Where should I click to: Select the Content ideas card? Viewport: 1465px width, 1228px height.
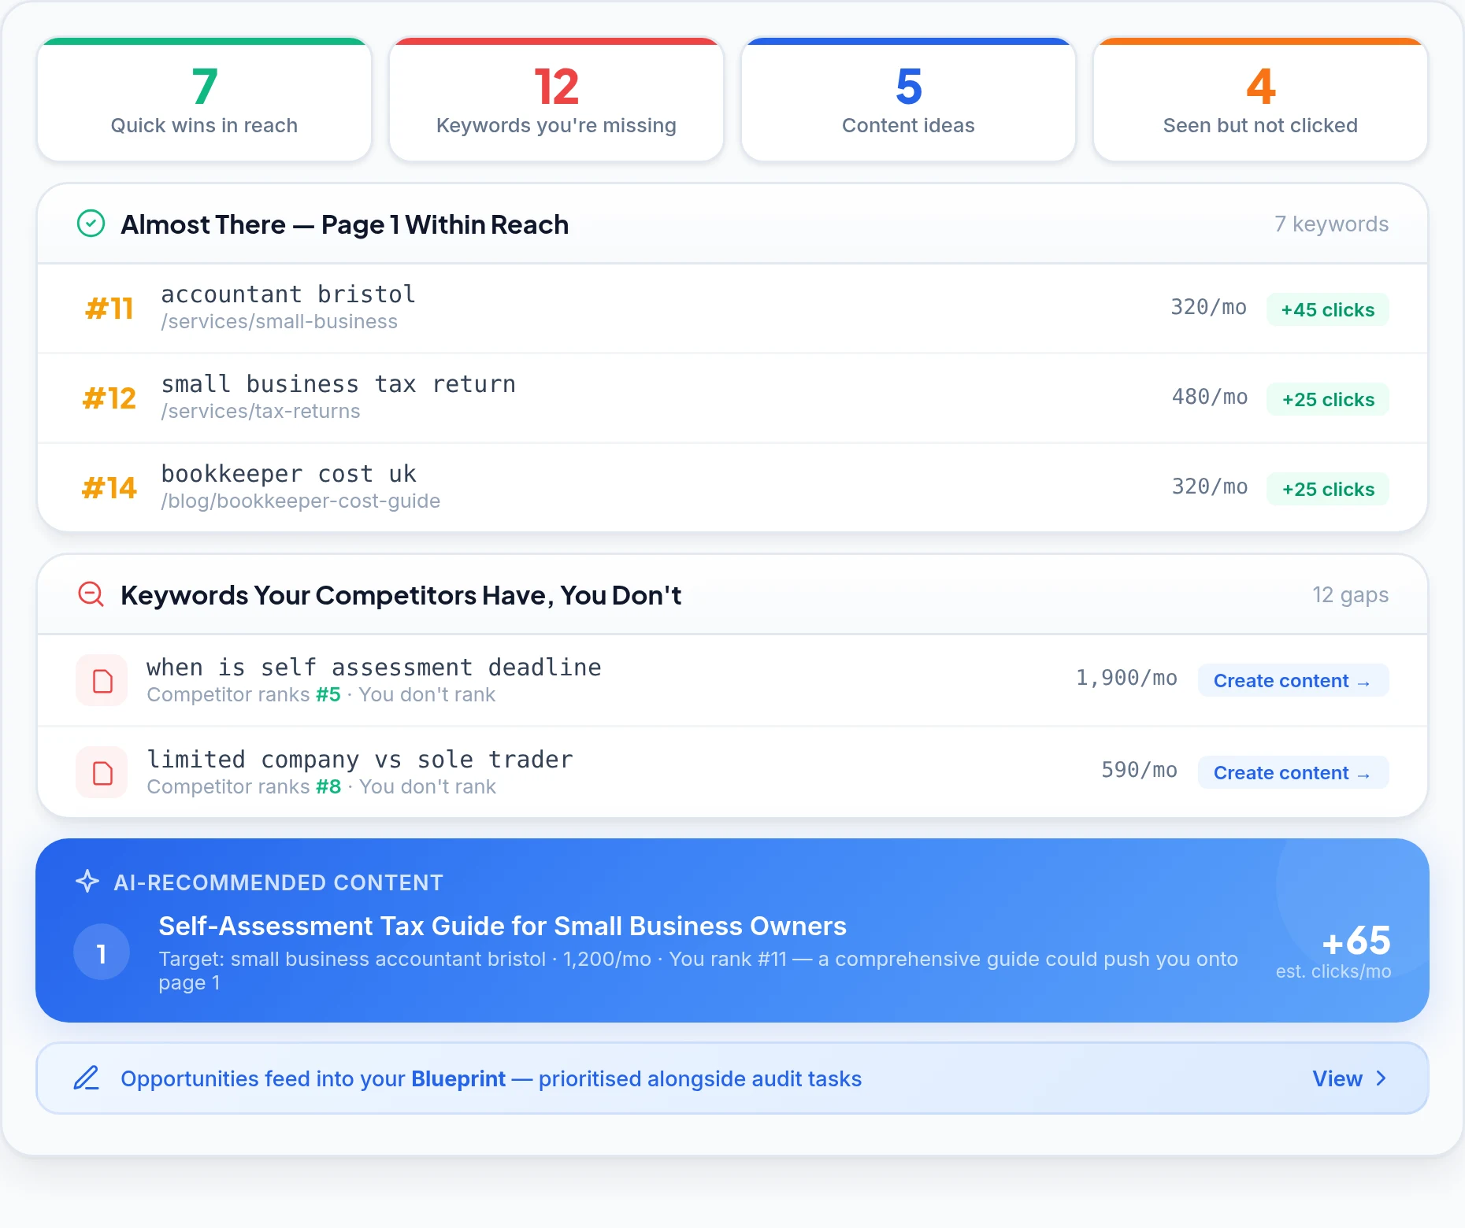(x=908, y=100)
